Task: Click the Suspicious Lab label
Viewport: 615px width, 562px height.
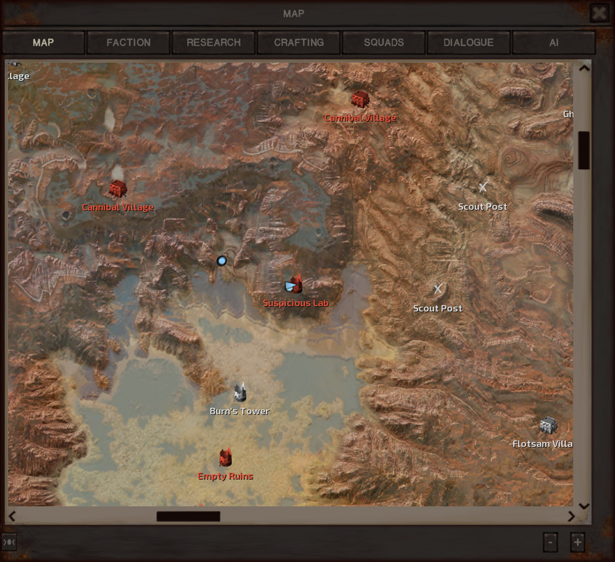Action: coord(296,303)
